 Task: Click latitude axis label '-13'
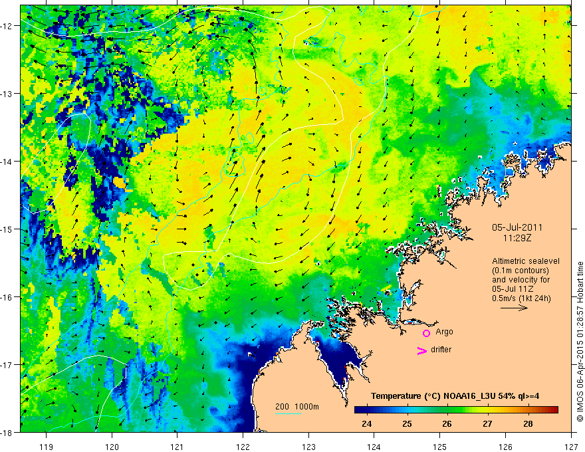pos(7,94)
